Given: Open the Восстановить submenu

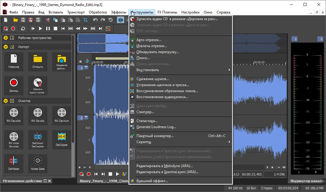Looking at the screenshot, I should click(x=181, y=70).
